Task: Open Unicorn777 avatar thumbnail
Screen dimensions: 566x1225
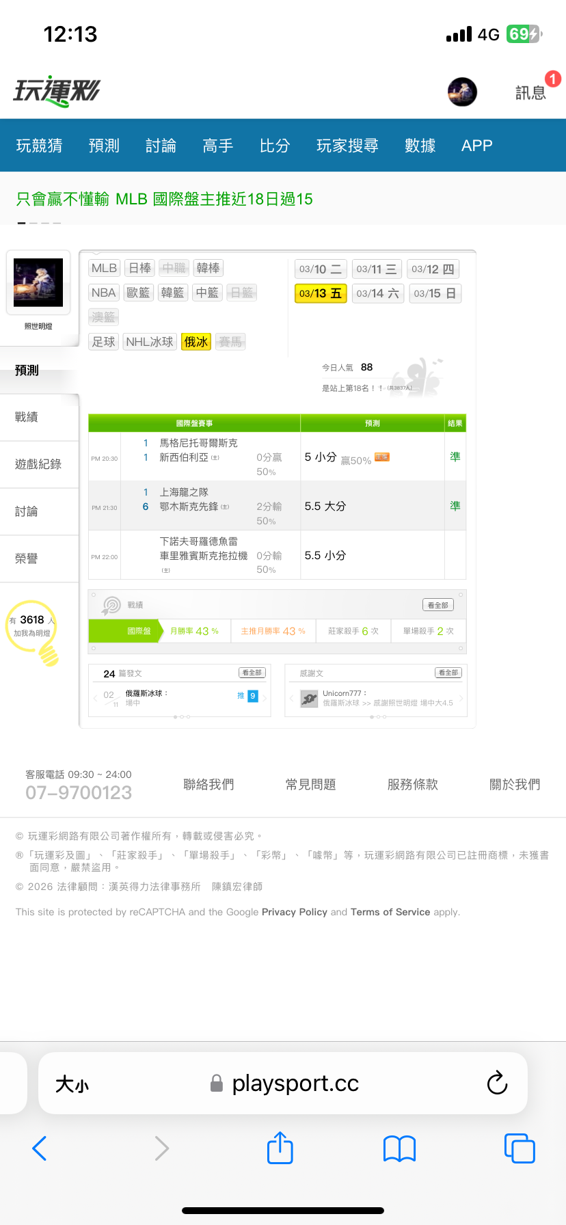Action: [x=310, y=699]
